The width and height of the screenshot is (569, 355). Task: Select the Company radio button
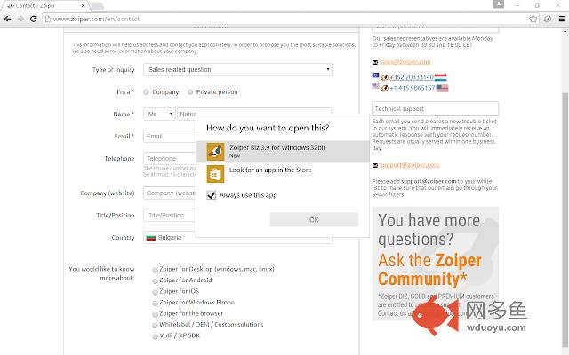pos(146,92)
